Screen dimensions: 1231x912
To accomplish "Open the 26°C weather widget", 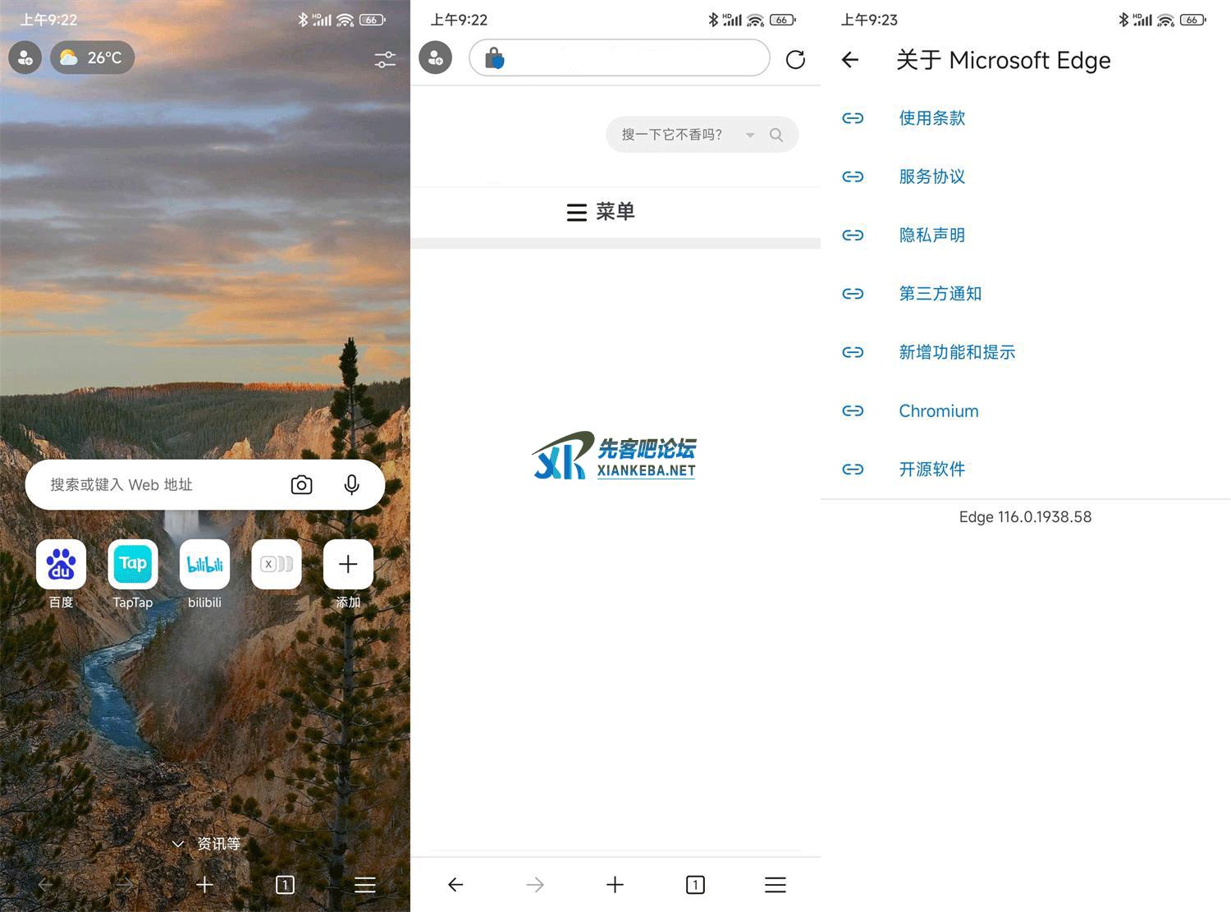I will pos(92,57).
